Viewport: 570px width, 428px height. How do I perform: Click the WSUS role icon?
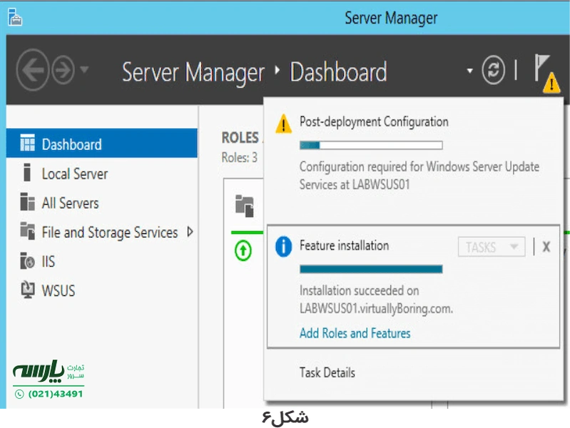(x=28, y=290)
